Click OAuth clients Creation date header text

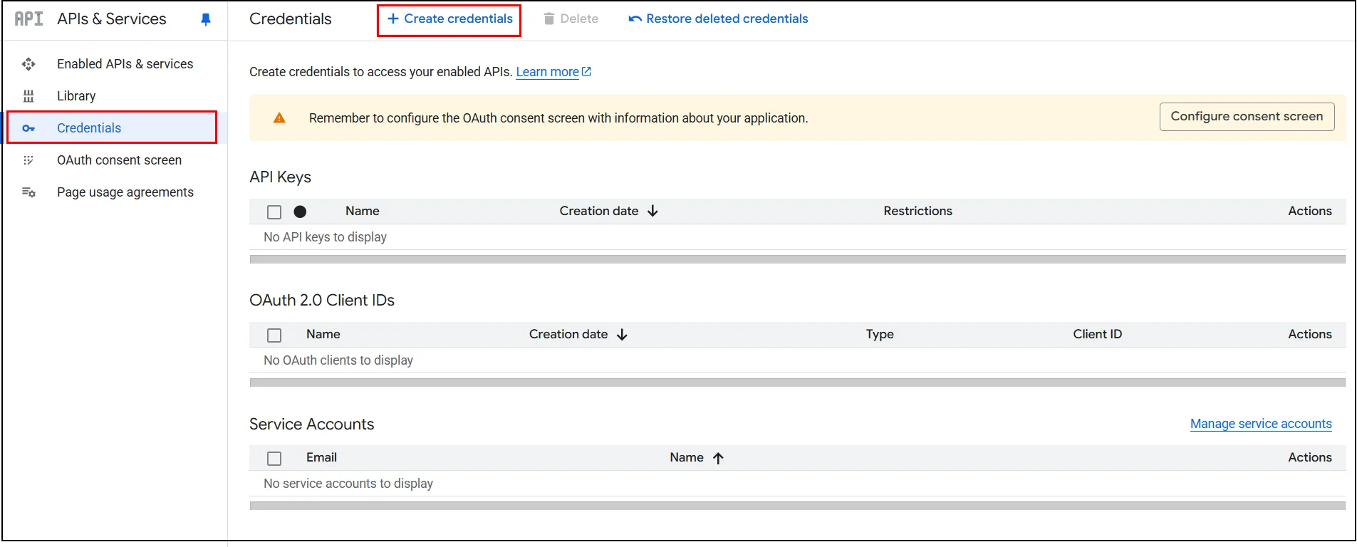click(x=568, y=334)
